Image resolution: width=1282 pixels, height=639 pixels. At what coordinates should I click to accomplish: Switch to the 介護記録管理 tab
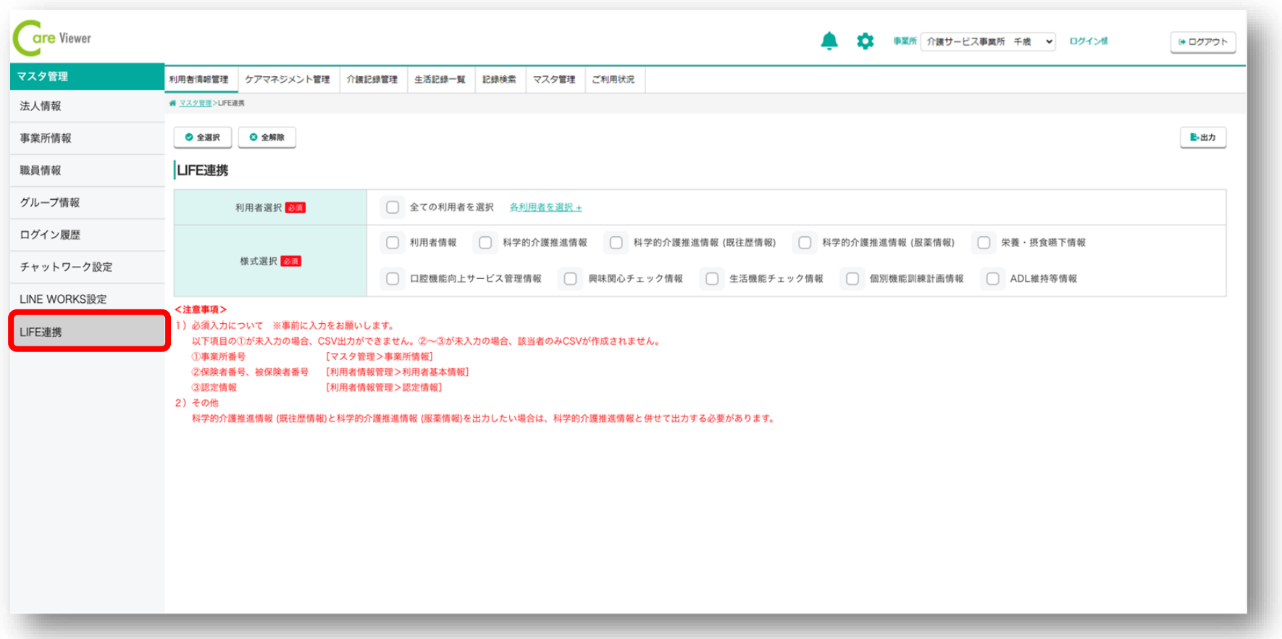pos(372,80)
